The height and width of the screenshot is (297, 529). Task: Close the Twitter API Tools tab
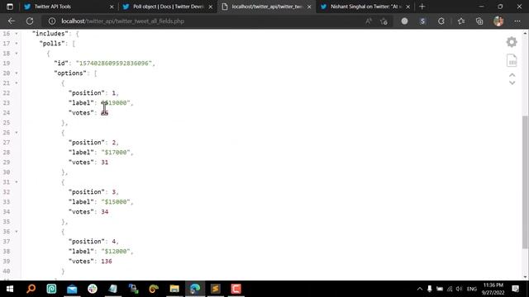pos(112,7)
